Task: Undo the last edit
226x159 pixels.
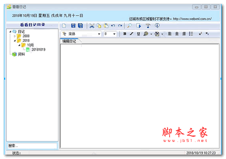Action: [x=113, y=26]
